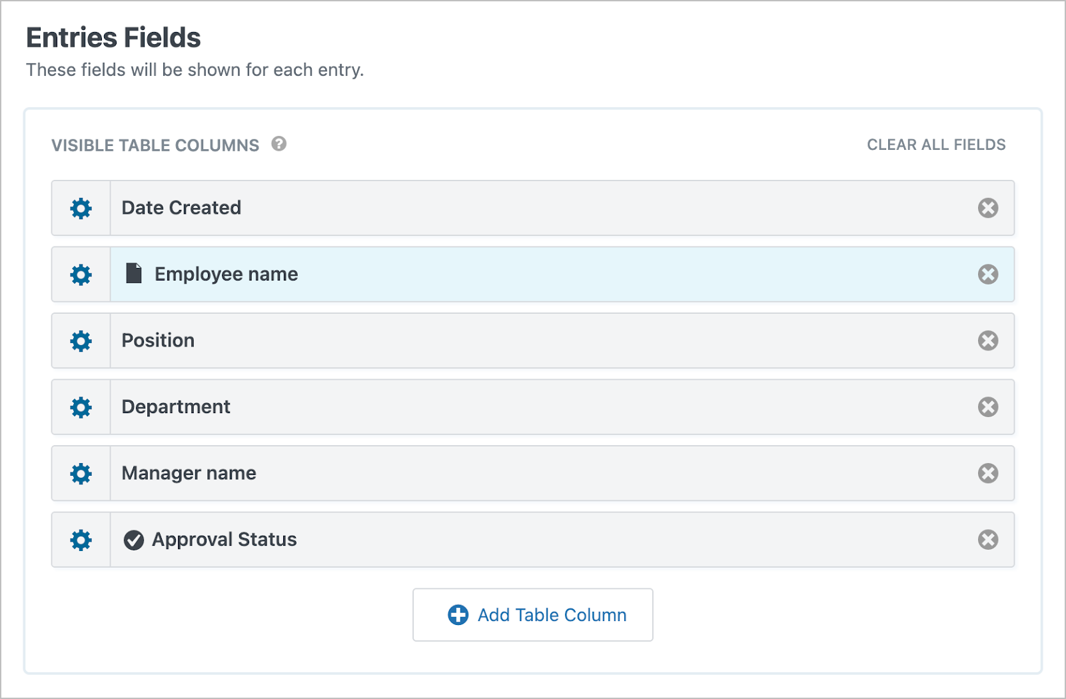Click the Clear All Fields link

pos(935,144)
